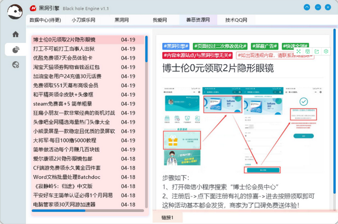
Task: Click the 步骤如下 text line
Action: 176,178
